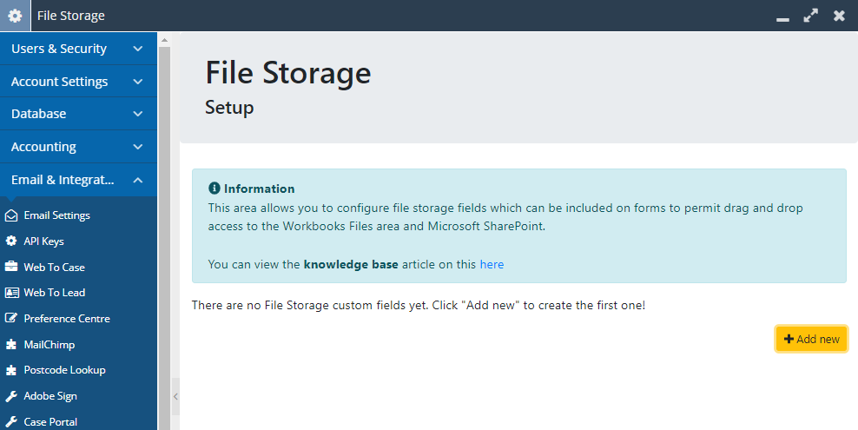Click the Web To Lead card icon
The height and width of the screenshot is (430, 858).
click(x=11, y=293)
